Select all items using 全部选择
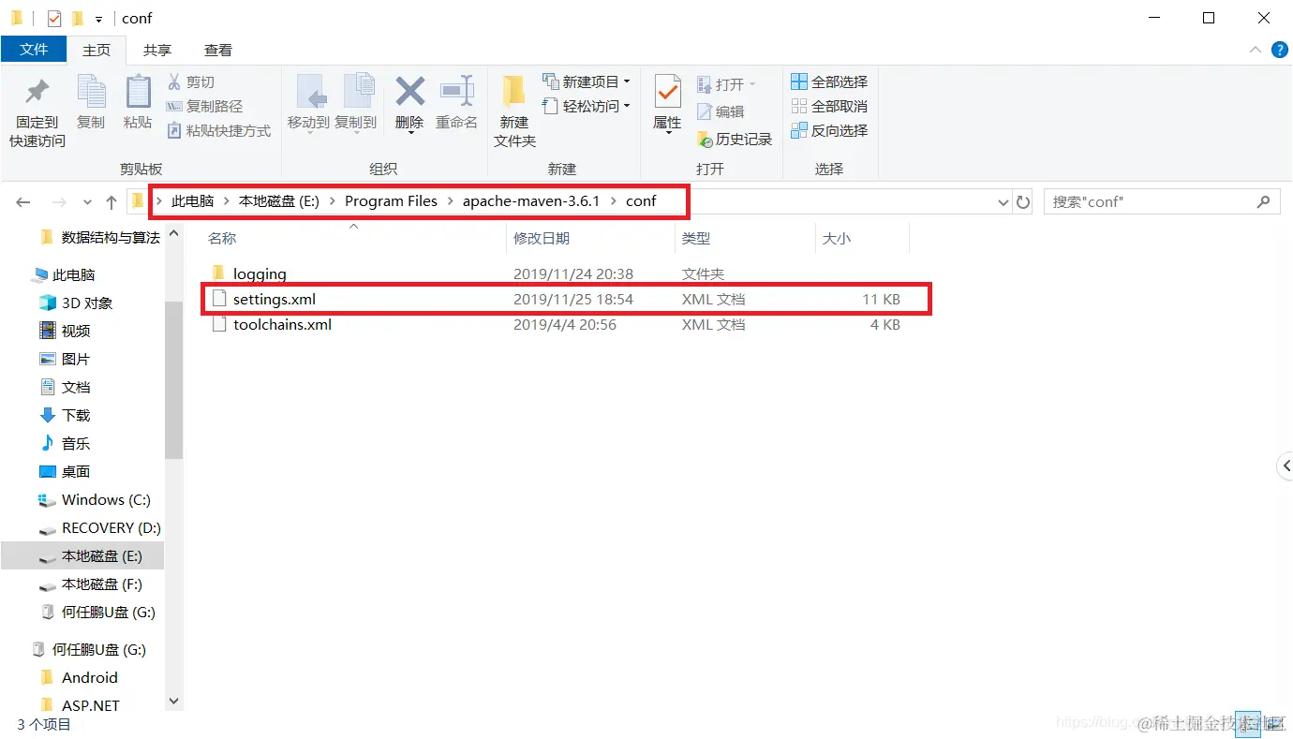Image resolution: width=1293 pixels, height=739 pixels. [828, 81]
